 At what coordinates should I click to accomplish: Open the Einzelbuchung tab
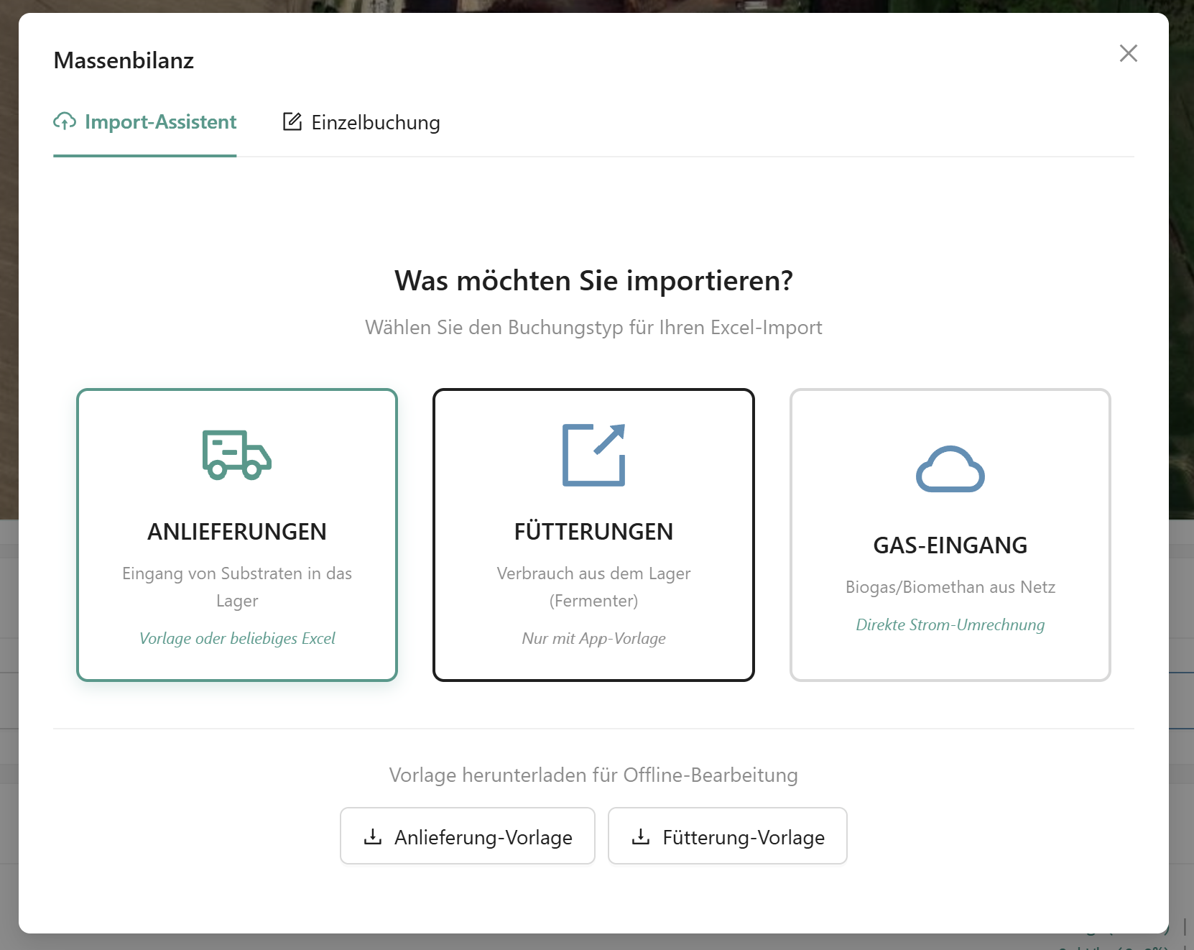(375, 123)
